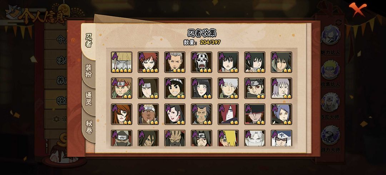Screen dimensions: 386x175
Task: Select silver-haired Kakashi portrait in second row
Action: pyautogui.click(x=228, y=88)
